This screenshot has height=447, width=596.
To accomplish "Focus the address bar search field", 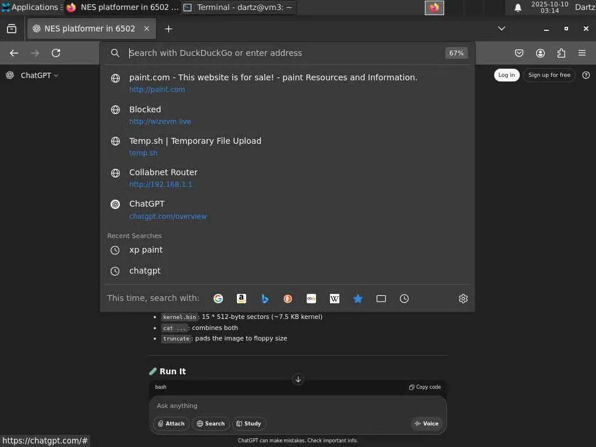I will (285, 53).
